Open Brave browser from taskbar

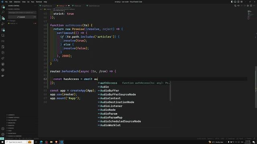pos(56,142)
